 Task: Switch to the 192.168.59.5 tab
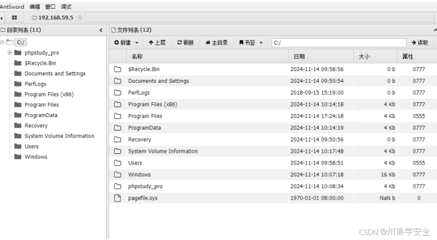[x=52, y=17]
